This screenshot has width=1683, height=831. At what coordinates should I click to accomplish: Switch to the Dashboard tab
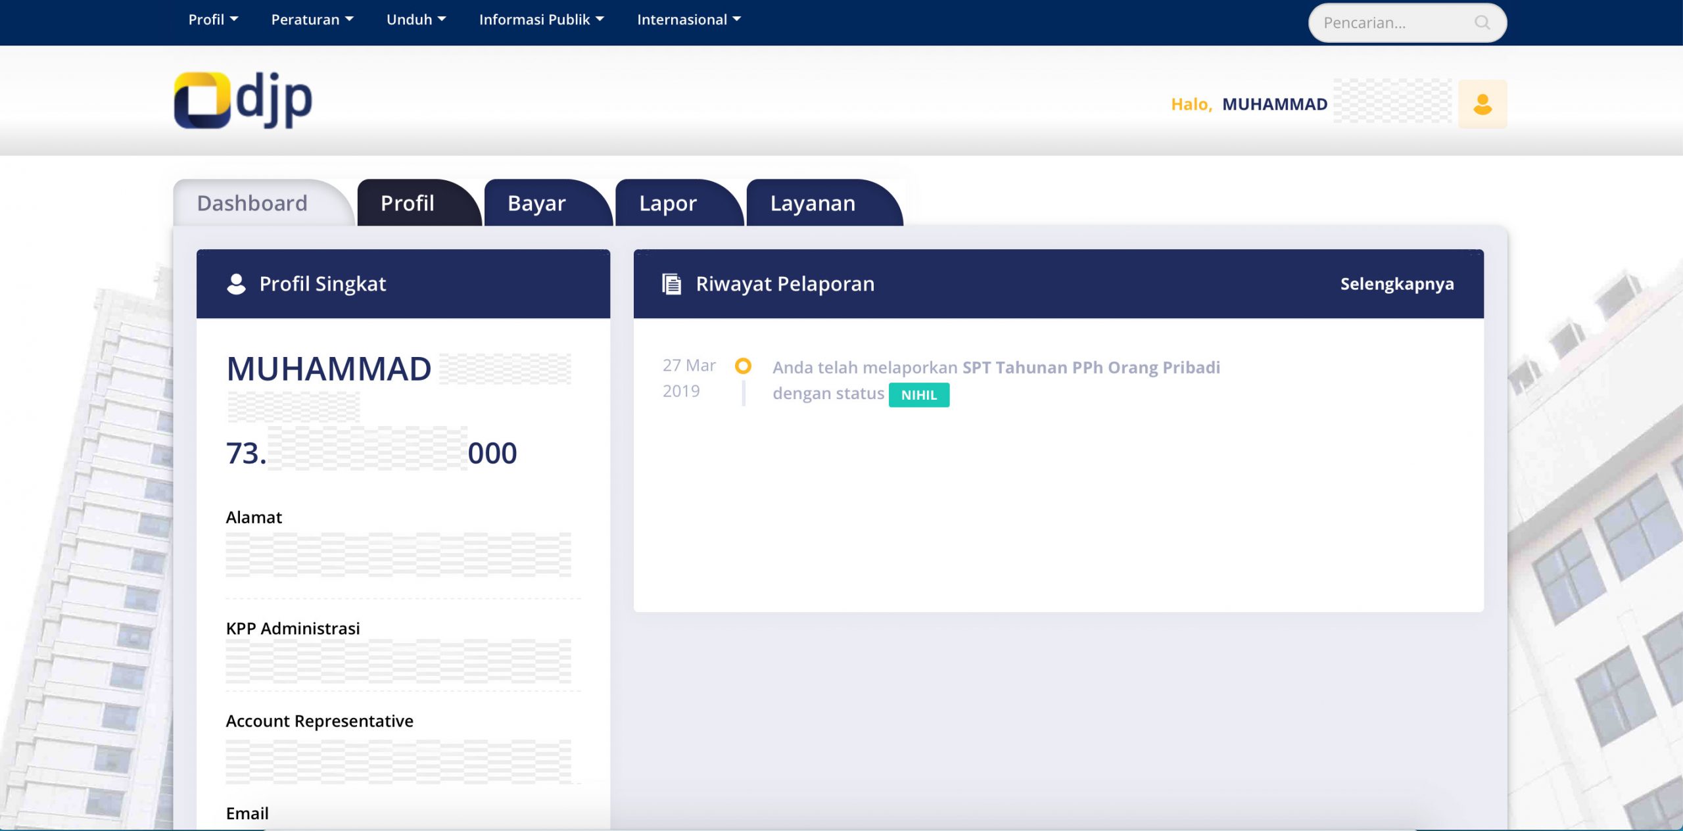pos(252,203)
